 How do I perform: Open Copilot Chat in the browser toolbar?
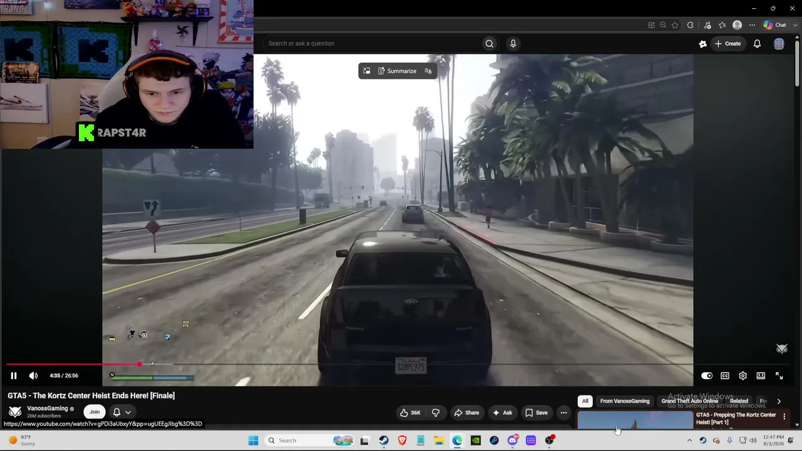click(775, 25)
